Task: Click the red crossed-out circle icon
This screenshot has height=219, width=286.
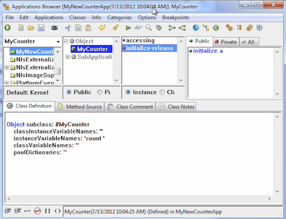Action: click(x=37, y=211)
